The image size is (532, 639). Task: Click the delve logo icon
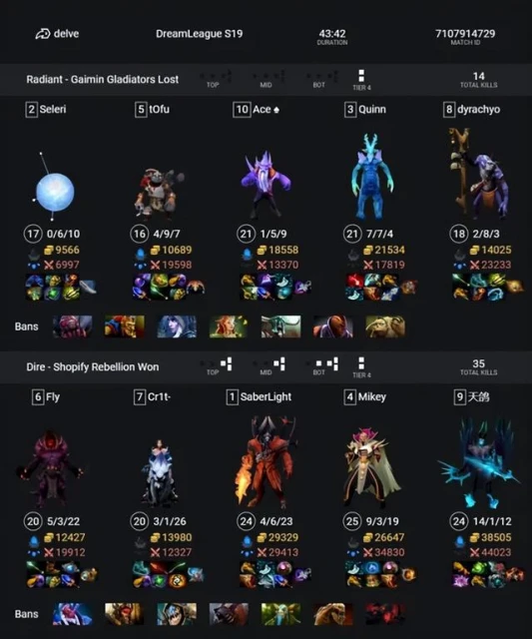[43, 34]
